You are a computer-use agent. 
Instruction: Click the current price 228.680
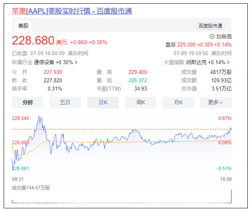tap(33, 40)
